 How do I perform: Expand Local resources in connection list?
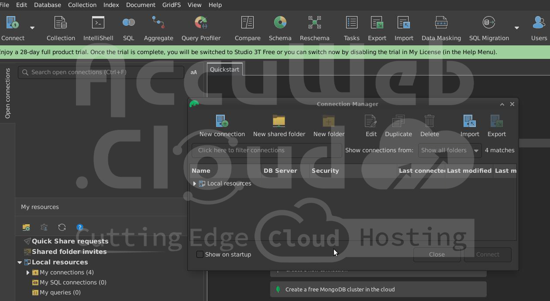coord(194,184)
